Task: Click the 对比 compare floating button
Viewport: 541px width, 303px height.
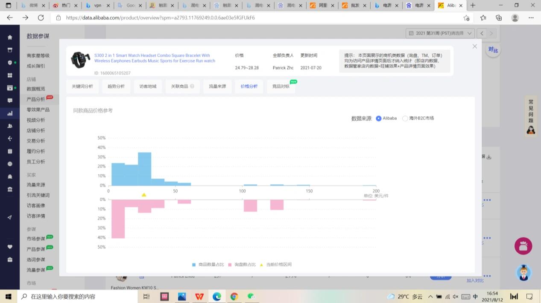Action: [x=493, y=50]
